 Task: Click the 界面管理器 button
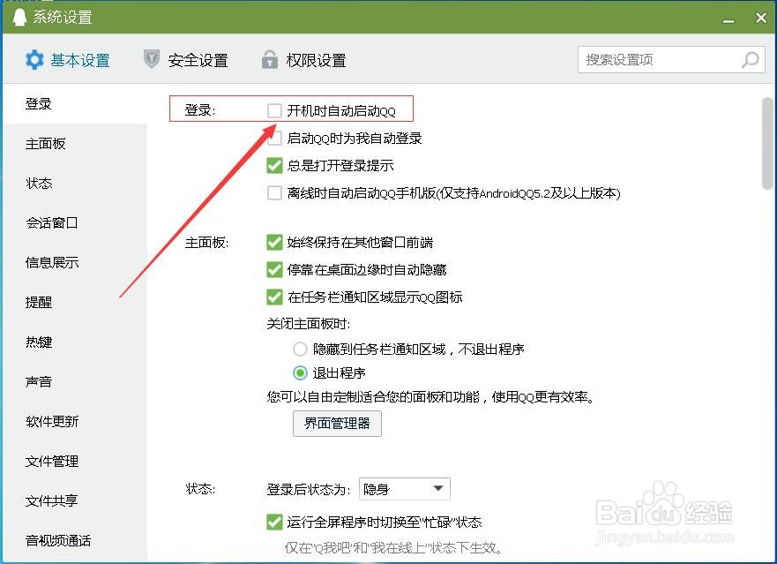[x=337, y=423]
